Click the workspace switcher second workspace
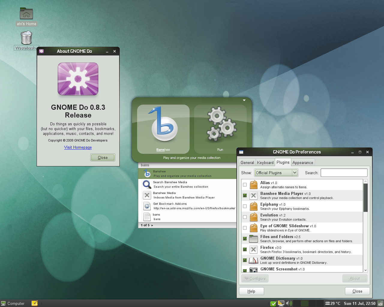The width and height of the screenshot is (384, 307). (304, 303)
